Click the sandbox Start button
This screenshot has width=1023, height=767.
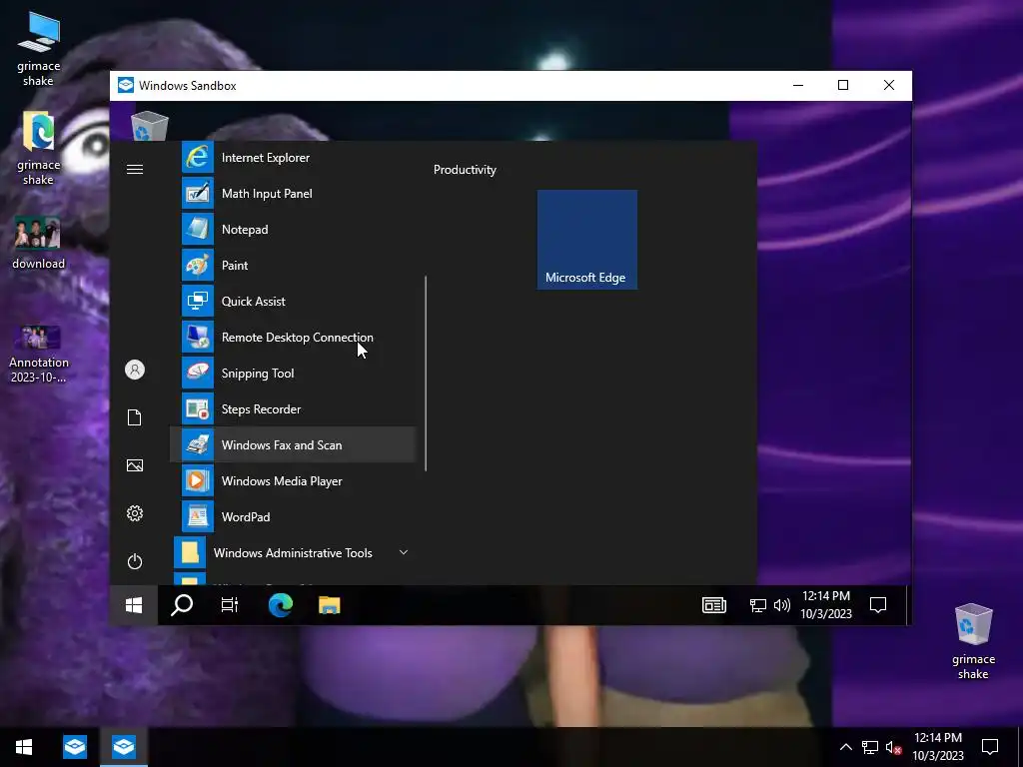coord(134,605)
